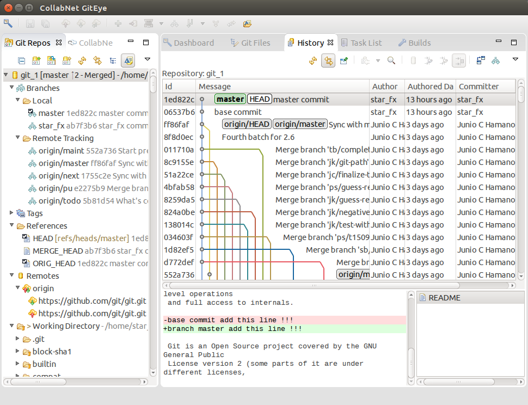The width and height of the screenshot is (528, 405).
Task: Collapse the Remote Tracking node
Action: 18,138
